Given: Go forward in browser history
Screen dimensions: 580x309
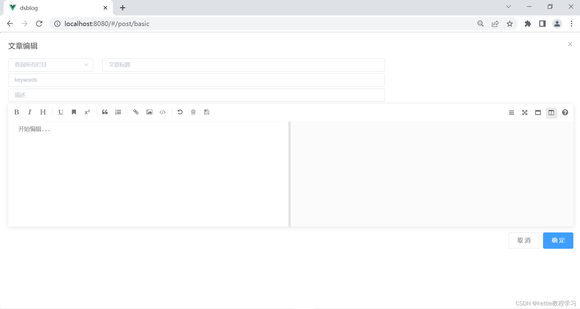Looking at the screenshot, I should click(x=25, y=24).
